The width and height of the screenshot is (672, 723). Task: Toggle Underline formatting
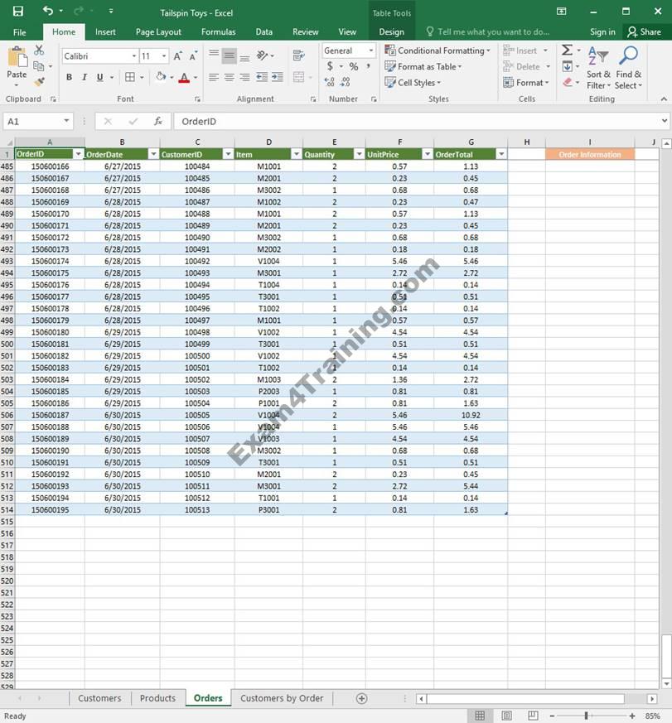pyautogui.click(x=99, y=78)
